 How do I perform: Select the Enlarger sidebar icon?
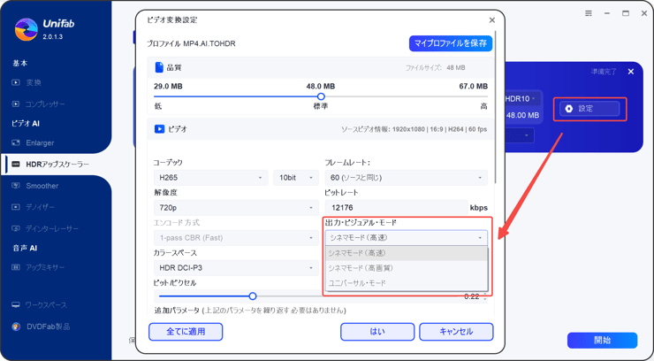tap(16, 142)
